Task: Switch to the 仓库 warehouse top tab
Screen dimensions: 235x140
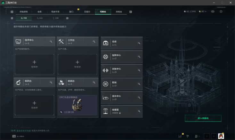Action: (39, 12)
